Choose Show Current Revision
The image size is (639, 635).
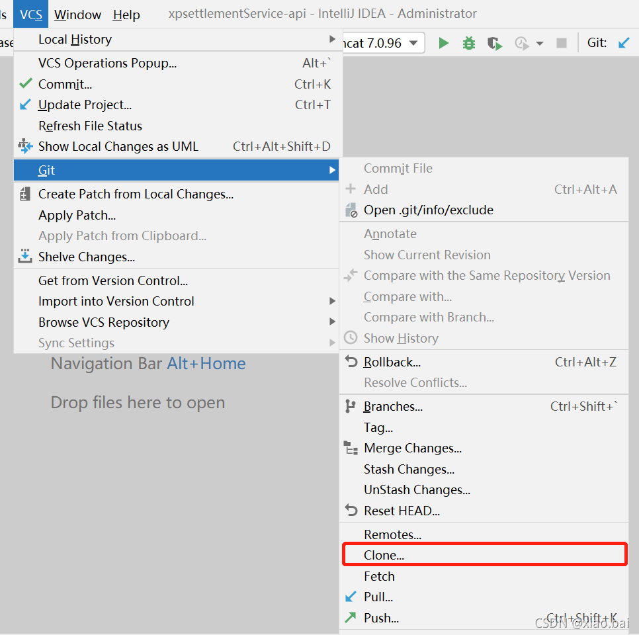484,255
